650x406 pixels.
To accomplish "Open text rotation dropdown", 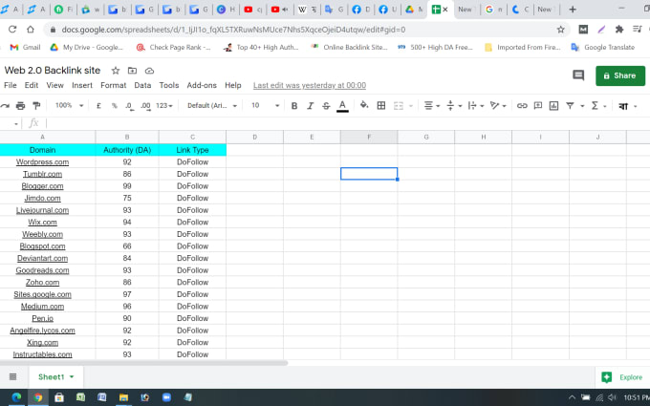I will coord(498,106).
